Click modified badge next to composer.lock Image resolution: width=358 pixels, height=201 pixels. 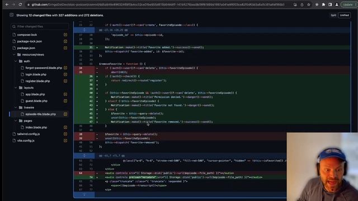[65, 35]
